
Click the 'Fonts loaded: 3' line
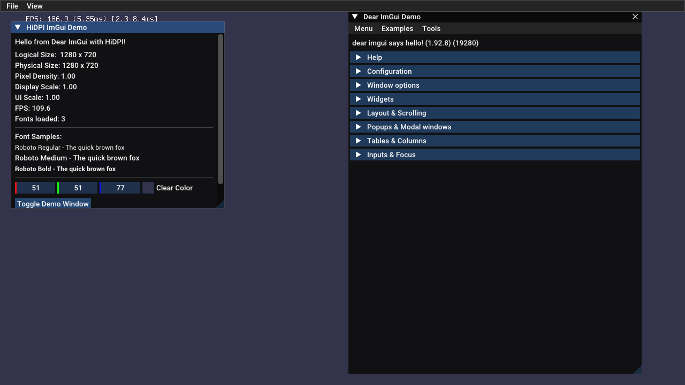[40, 119]
